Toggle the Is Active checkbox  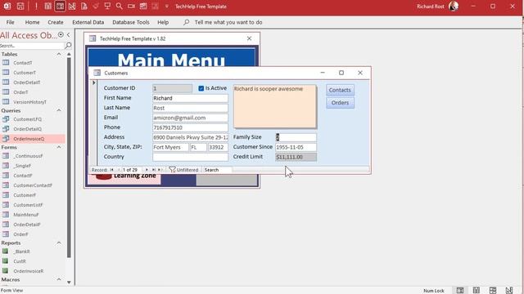(201, 88)
